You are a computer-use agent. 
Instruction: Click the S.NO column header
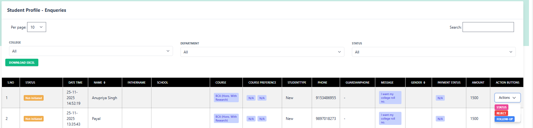click(11, 82)
